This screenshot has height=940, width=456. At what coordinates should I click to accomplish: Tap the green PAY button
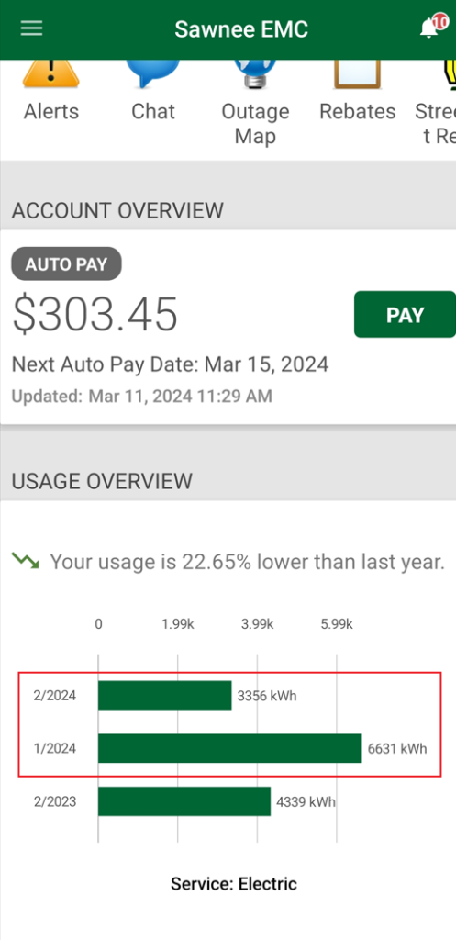[x=405, y=315]
